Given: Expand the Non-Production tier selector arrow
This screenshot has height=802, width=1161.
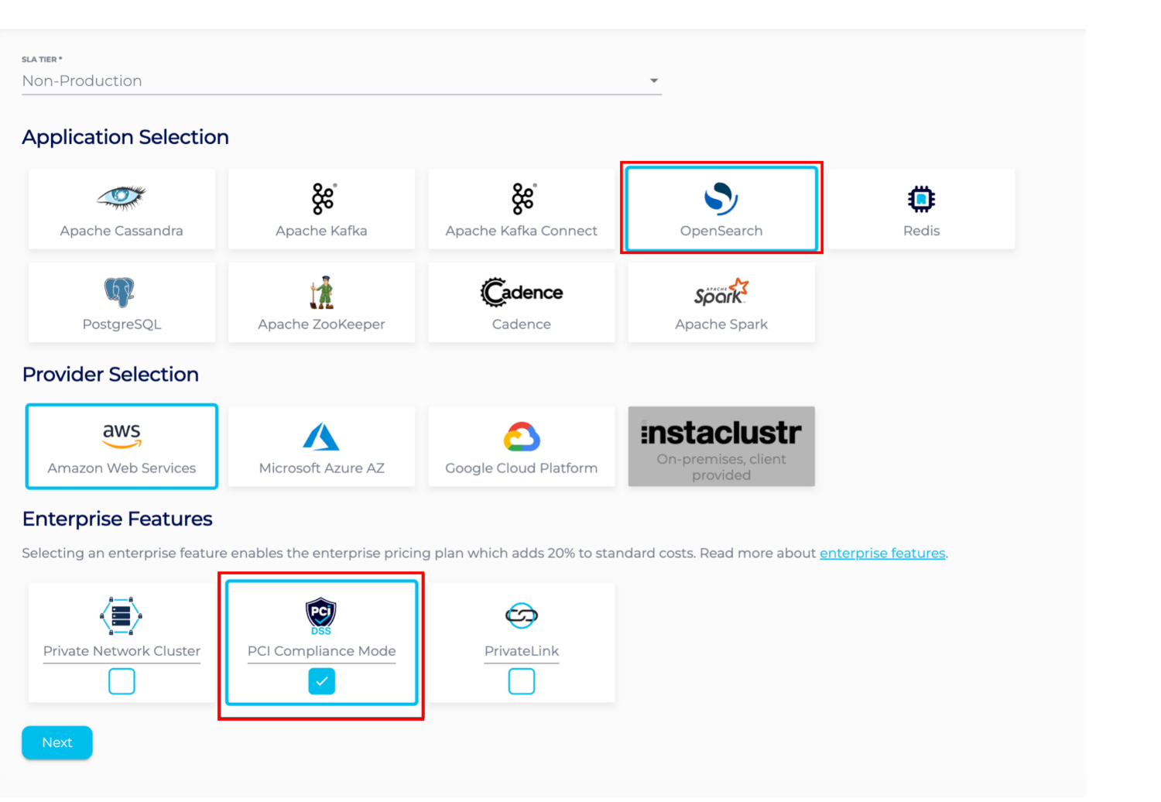Looking at the screenshot, I should [x=654, y=81].
